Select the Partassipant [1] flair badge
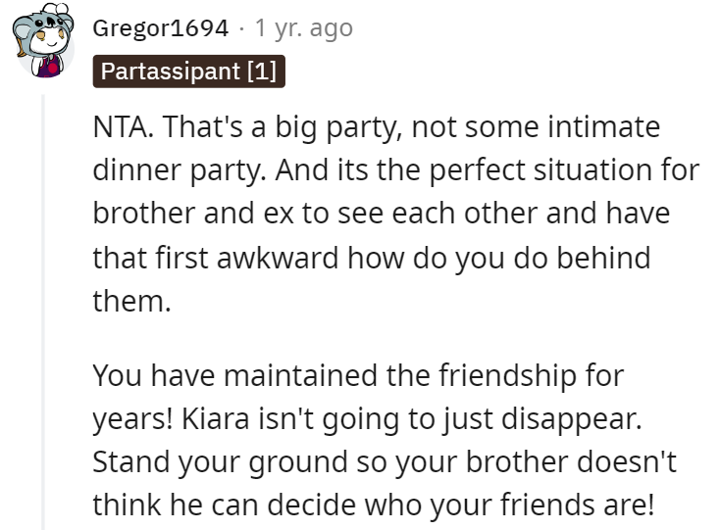Viewport: 720px width, 530px height. click(x=188, y=72)
